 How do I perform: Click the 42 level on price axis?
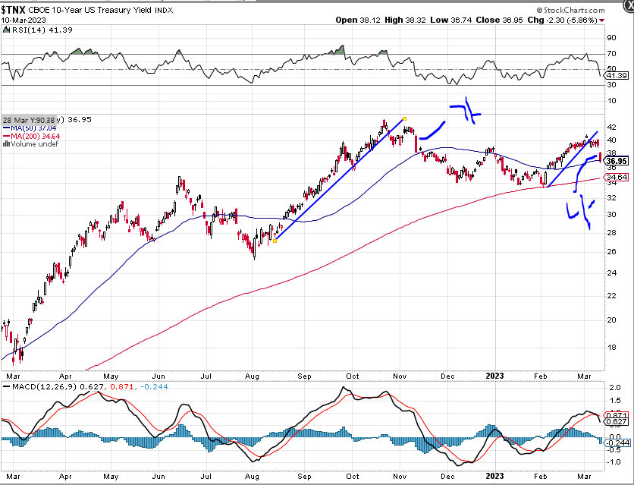point(612,127)
